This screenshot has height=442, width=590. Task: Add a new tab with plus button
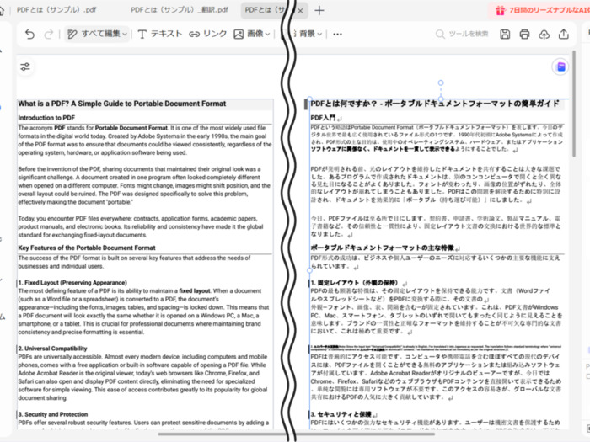pyautogui.click(x=319, y=10)
